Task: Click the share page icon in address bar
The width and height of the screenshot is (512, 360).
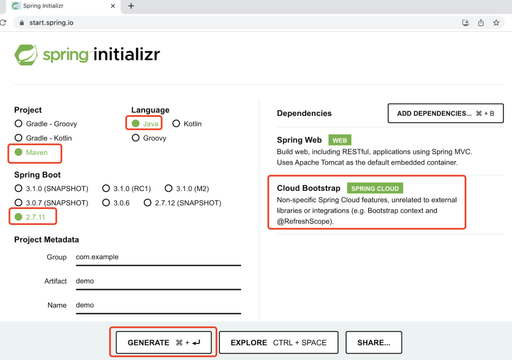Action: [x=481, y=23]
